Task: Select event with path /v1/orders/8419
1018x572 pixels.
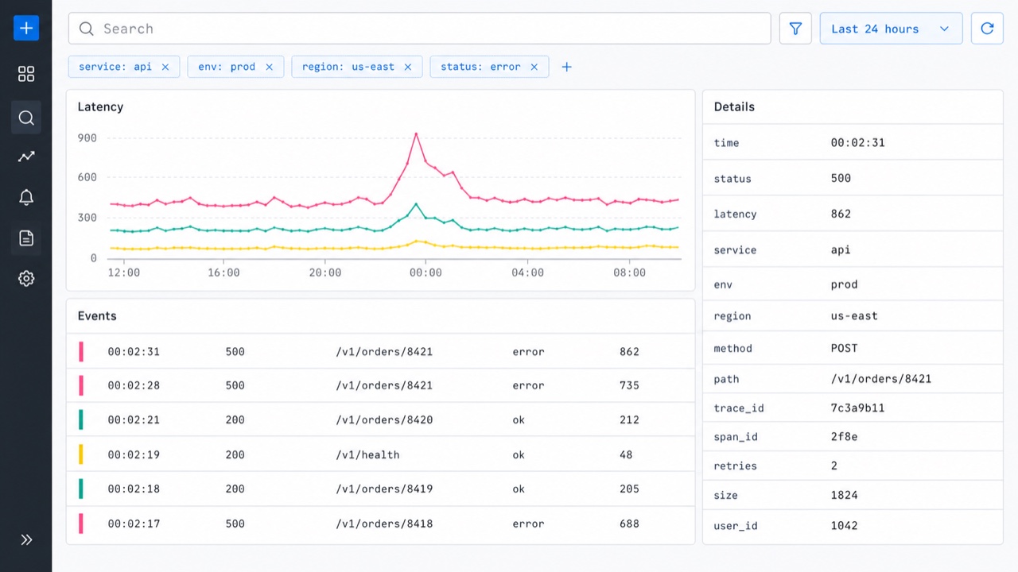Action: pos(380,489)
